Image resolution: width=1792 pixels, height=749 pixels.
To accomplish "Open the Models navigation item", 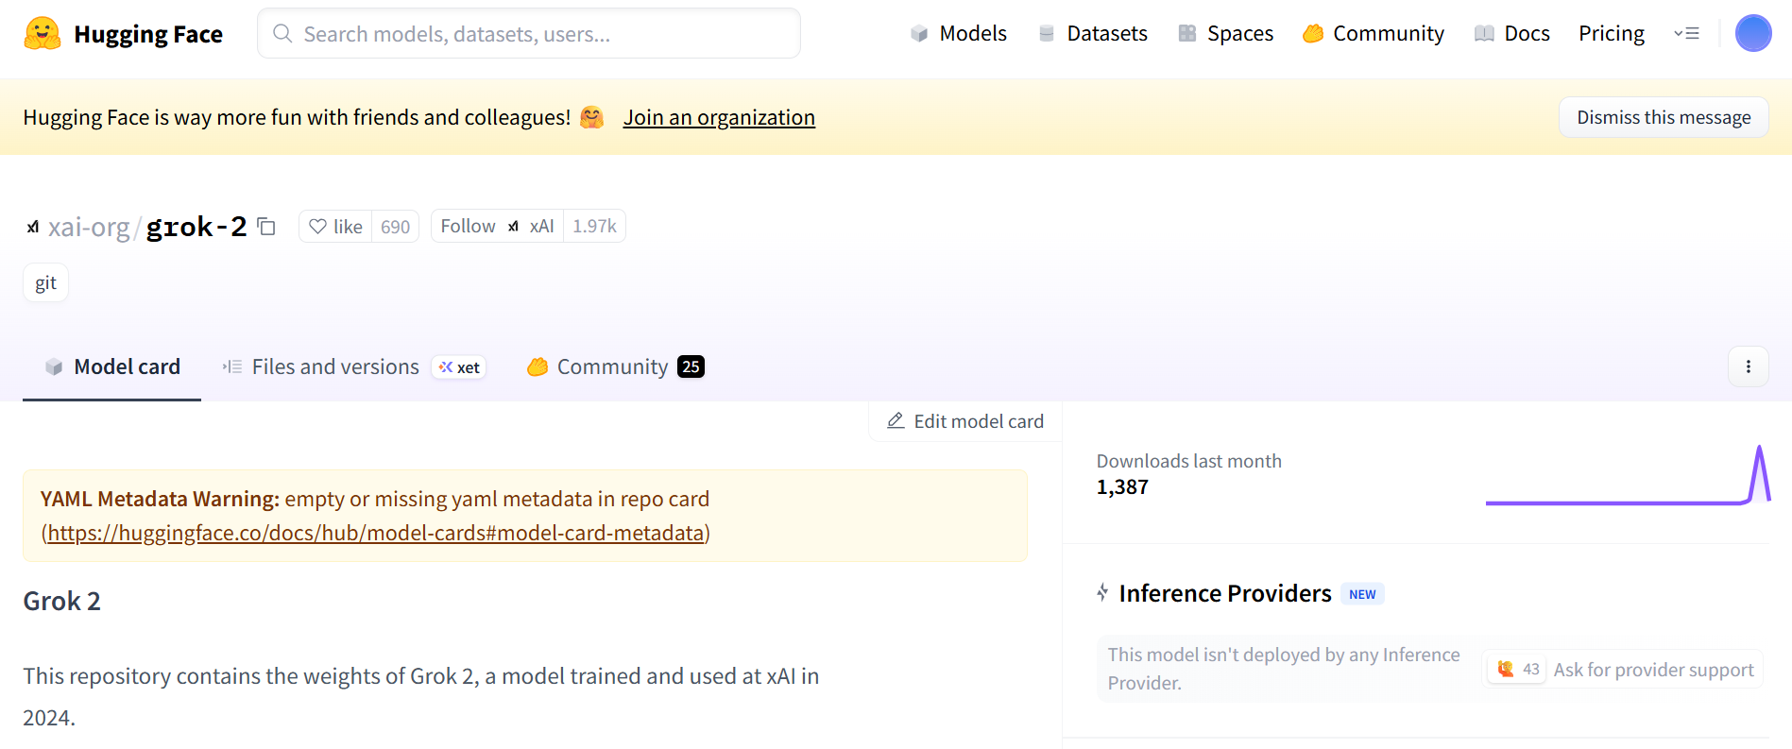I will (x=959, y=34).
